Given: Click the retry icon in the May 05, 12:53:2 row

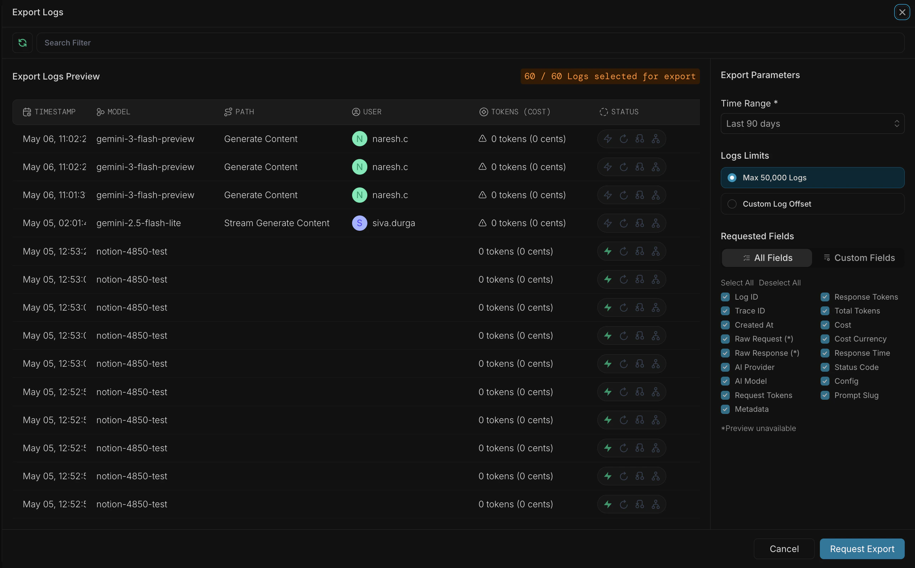Looking at the screenshot, I should [624, 251].
